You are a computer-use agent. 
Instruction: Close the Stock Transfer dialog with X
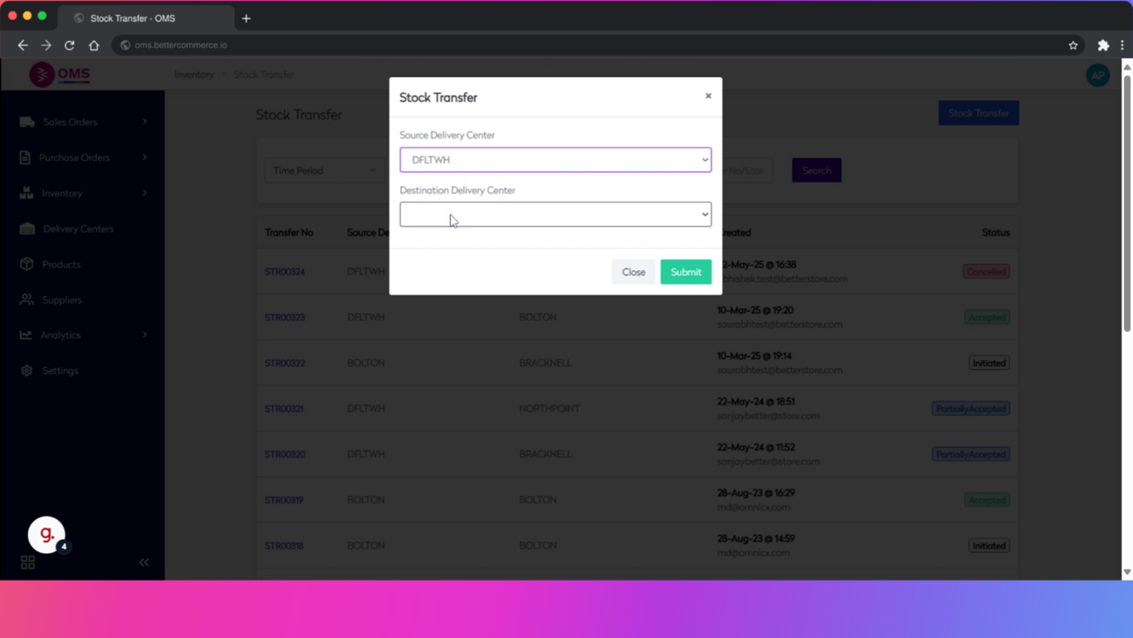click(708, 96)
